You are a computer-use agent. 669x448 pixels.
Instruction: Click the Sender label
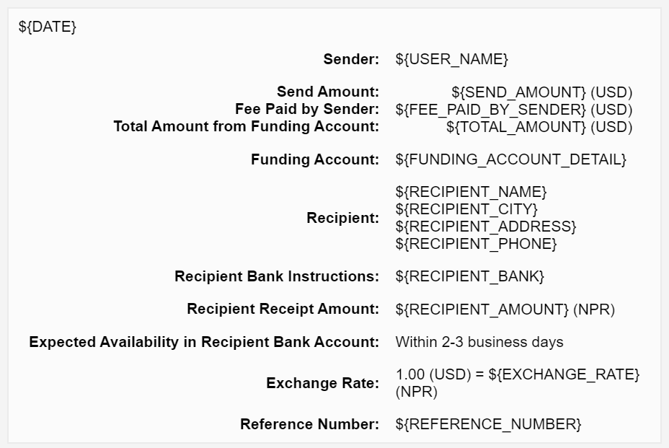pyautogui.click(x=351, y=60)
